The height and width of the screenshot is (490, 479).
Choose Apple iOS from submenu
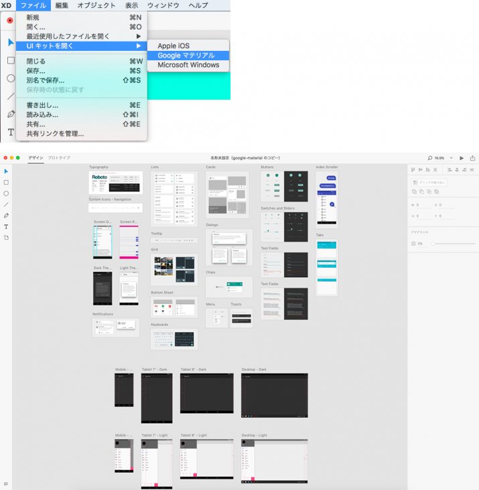tap(174, 46)
